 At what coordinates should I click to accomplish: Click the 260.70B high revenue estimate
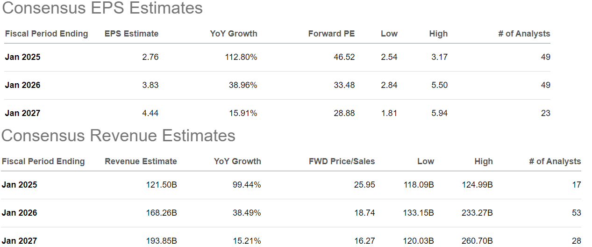tap(477, 241)
